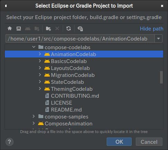Expand the BasicsCodelab project node
The width and height of the screenshot is (168, 150).
pyautogui.click(x=40, y=61)
